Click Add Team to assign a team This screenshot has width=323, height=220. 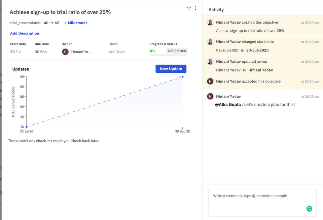coord(117,52)
